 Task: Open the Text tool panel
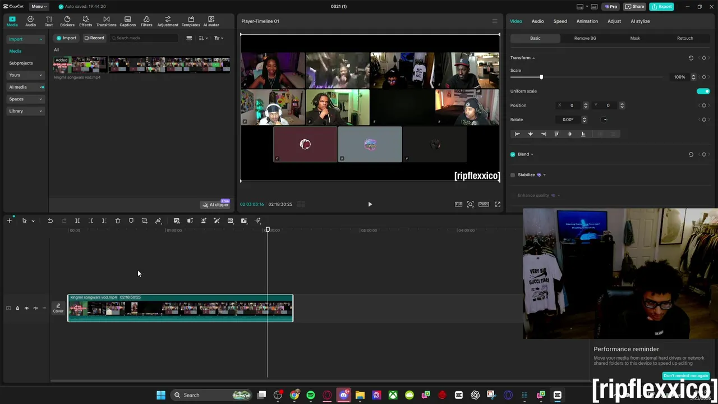point(49,21)
